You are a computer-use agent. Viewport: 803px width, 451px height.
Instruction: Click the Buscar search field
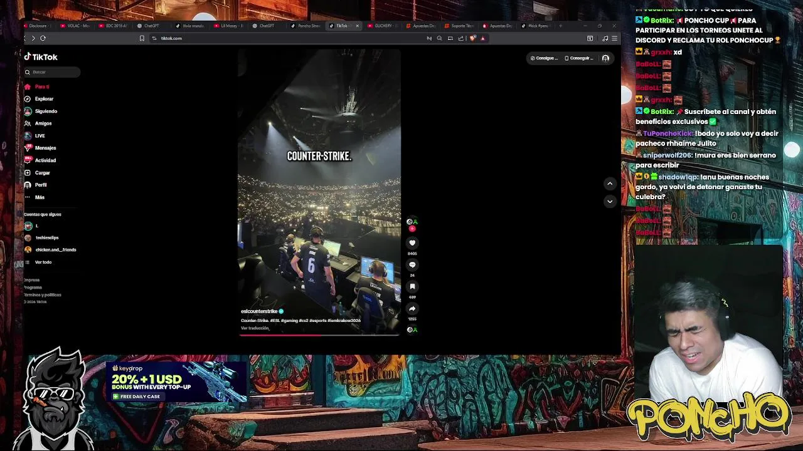point(52,72)
